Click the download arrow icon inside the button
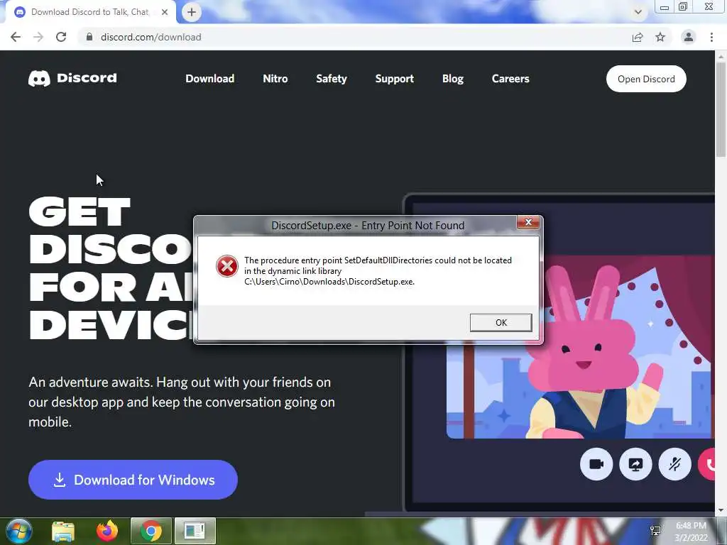 (x=60, y=480)
